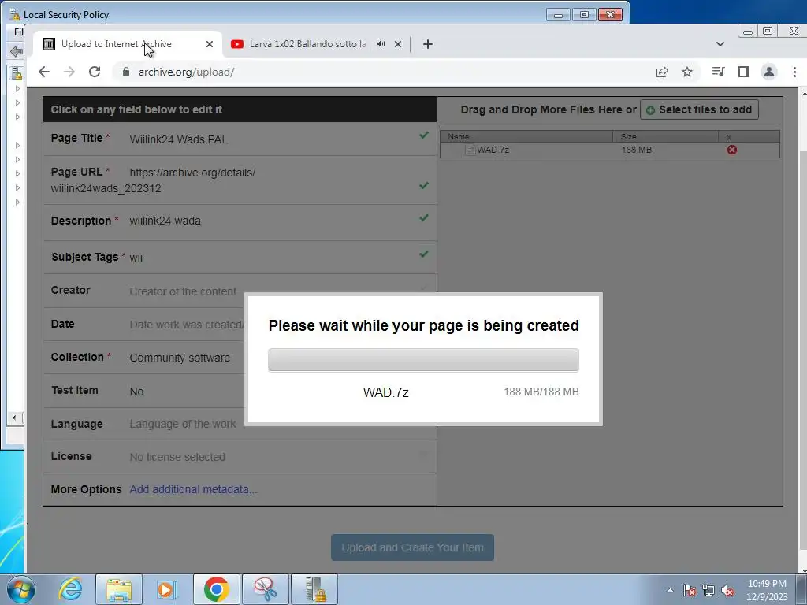Click the page scrollbar up arrow
The image size is (807, 605).
click(x=803, y=95)
